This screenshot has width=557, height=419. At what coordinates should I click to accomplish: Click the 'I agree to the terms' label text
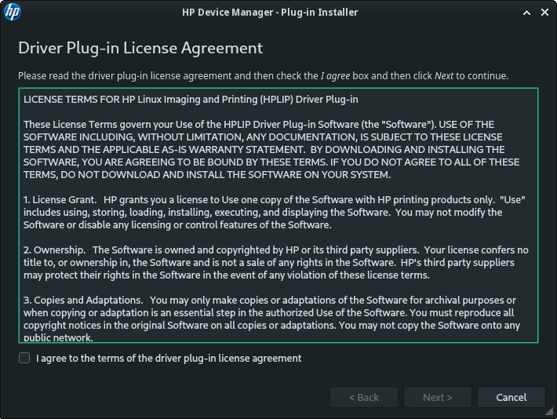tap(169, 359)
